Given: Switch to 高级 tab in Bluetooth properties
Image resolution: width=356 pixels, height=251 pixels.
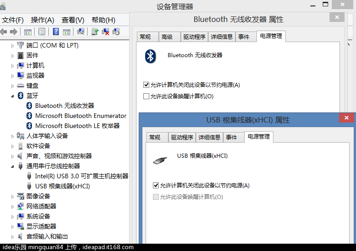Looking at the screenshot, I should click(170, 37).
